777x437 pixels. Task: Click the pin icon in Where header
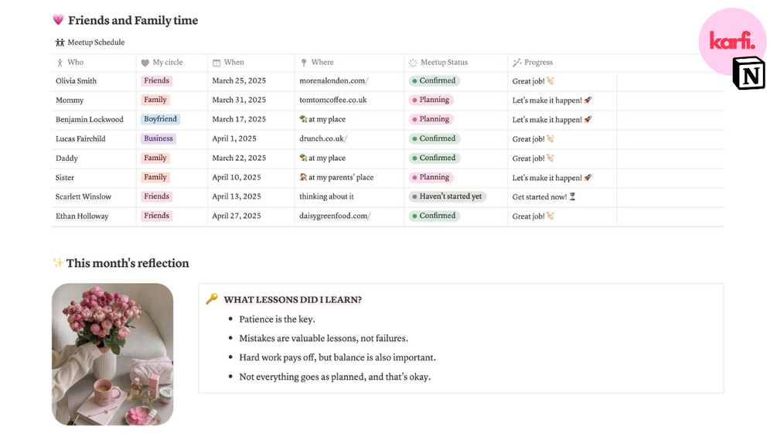[304, 63]
